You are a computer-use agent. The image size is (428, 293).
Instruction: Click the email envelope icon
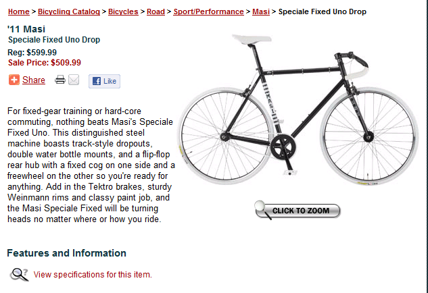click(x=74, y=80)
